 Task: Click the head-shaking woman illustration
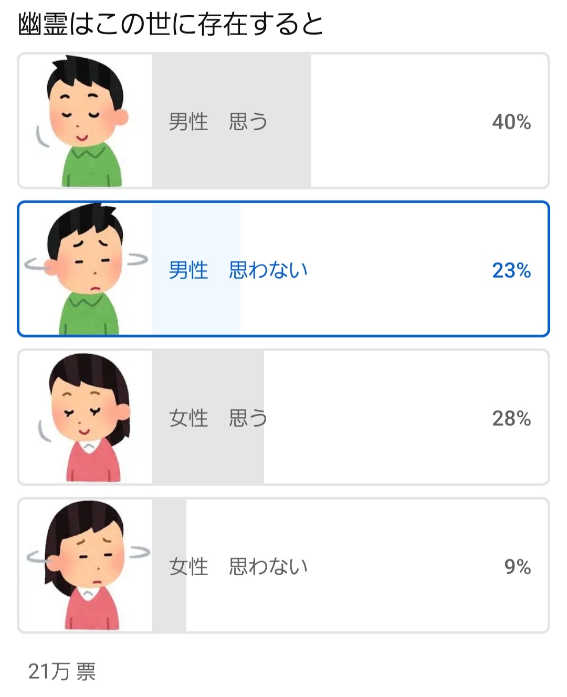coord(87,565)
